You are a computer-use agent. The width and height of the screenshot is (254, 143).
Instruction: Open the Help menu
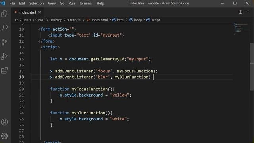click(x=100, y=3)
